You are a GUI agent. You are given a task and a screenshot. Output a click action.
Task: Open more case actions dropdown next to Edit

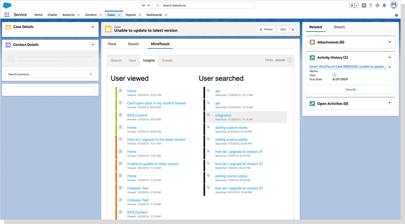[x=293, y=29]
